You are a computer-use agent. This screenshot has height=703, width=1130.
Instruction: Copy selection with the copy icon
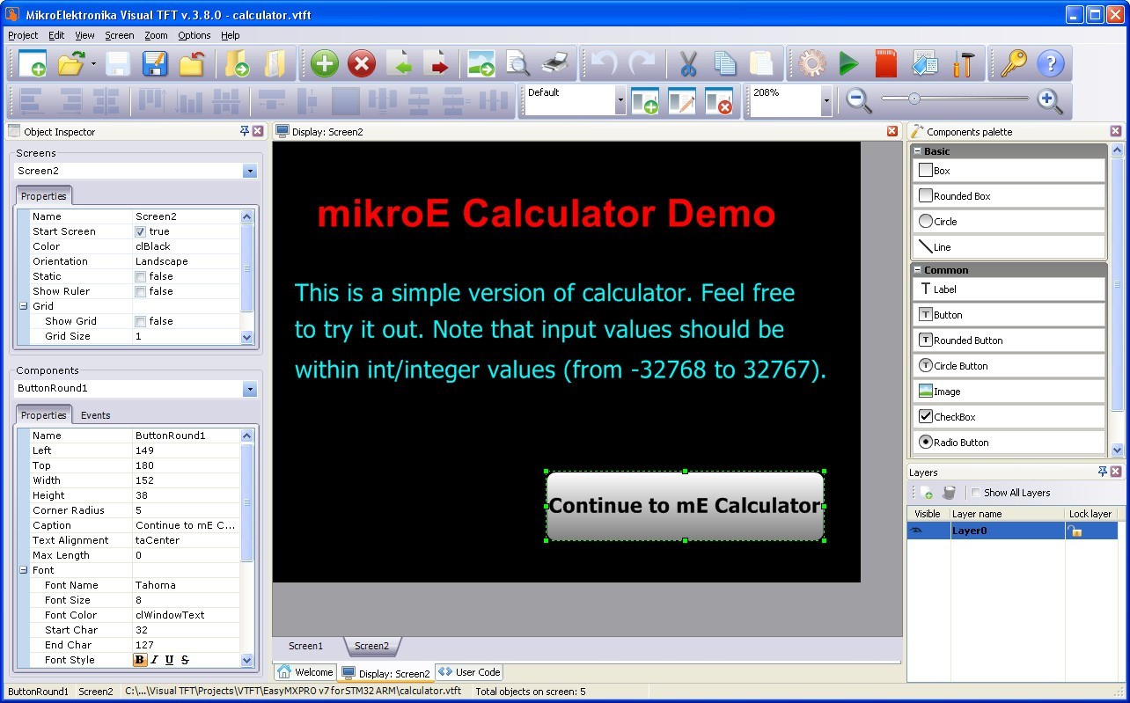pos(724,63)
